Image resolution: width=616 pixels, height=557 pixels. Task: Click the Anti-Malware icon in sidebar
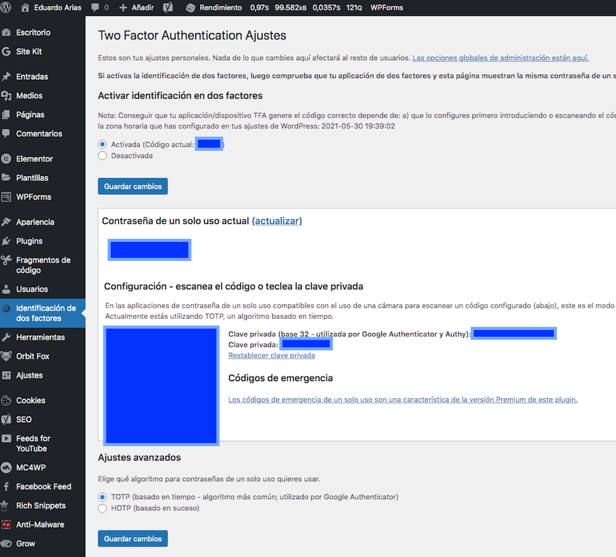(x=6, y=525)
